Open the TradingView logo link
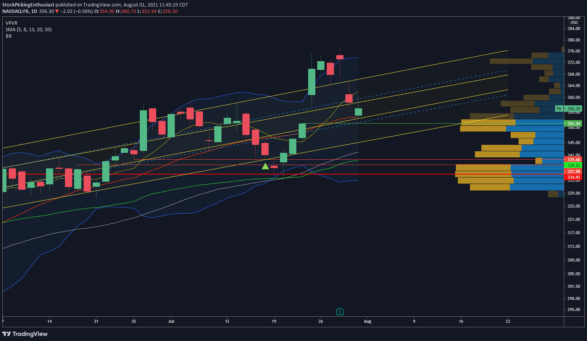Screen dimensions: 587x341 (25, 334)
